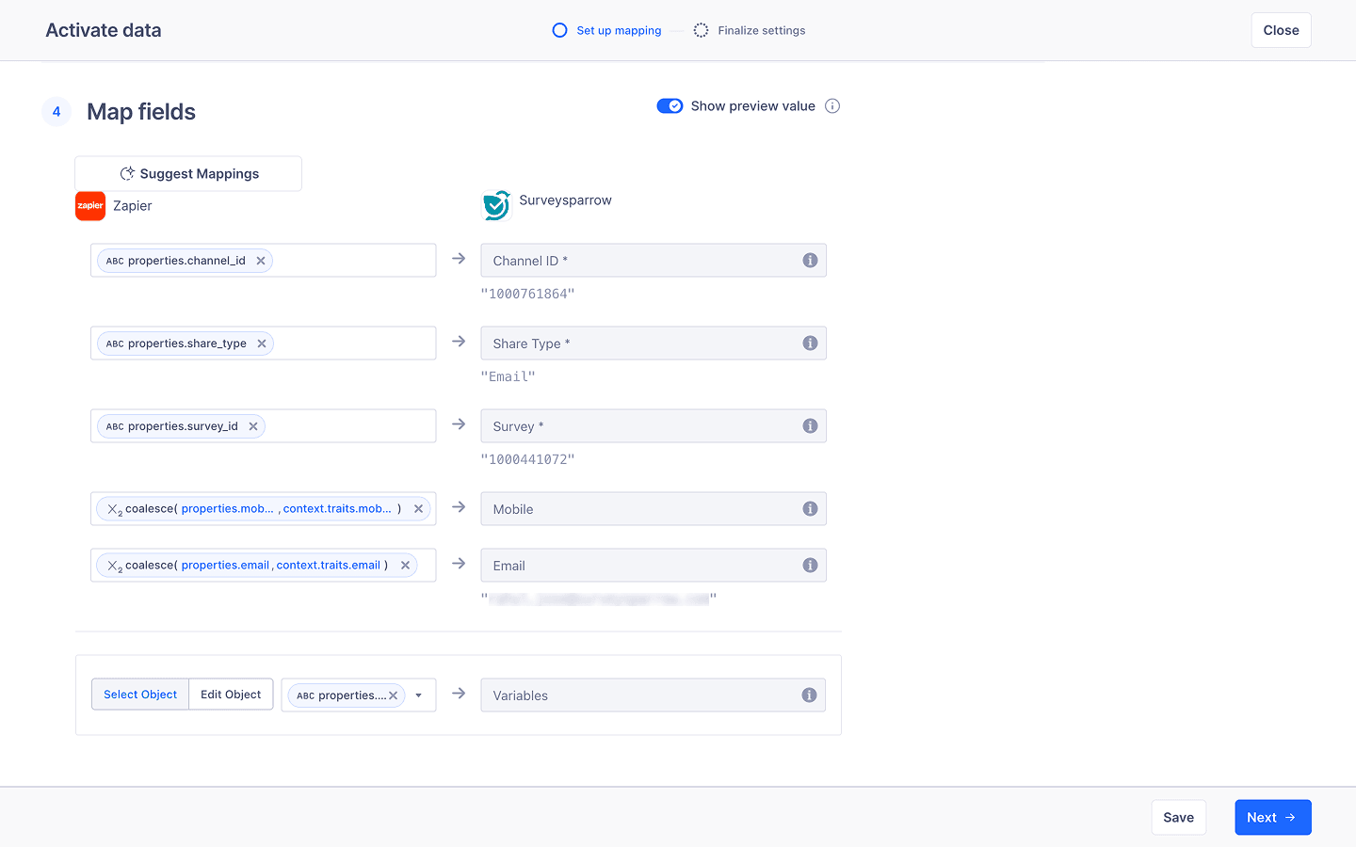The height and width of the screenshot is (847, 1356).
Task: Click the Email destination field
Action: 654,566
